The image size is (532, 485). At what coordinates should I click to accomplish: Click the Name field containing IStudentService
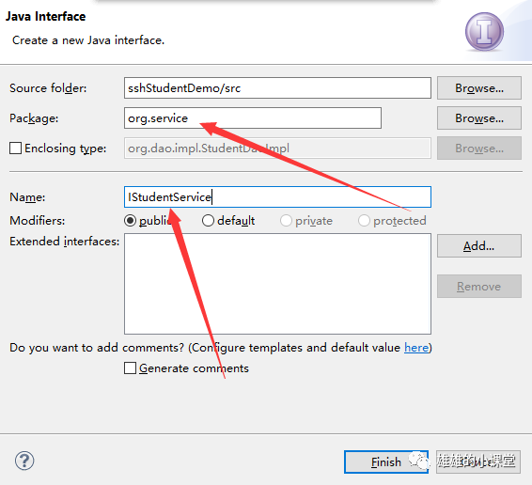(x=277, y=196)
